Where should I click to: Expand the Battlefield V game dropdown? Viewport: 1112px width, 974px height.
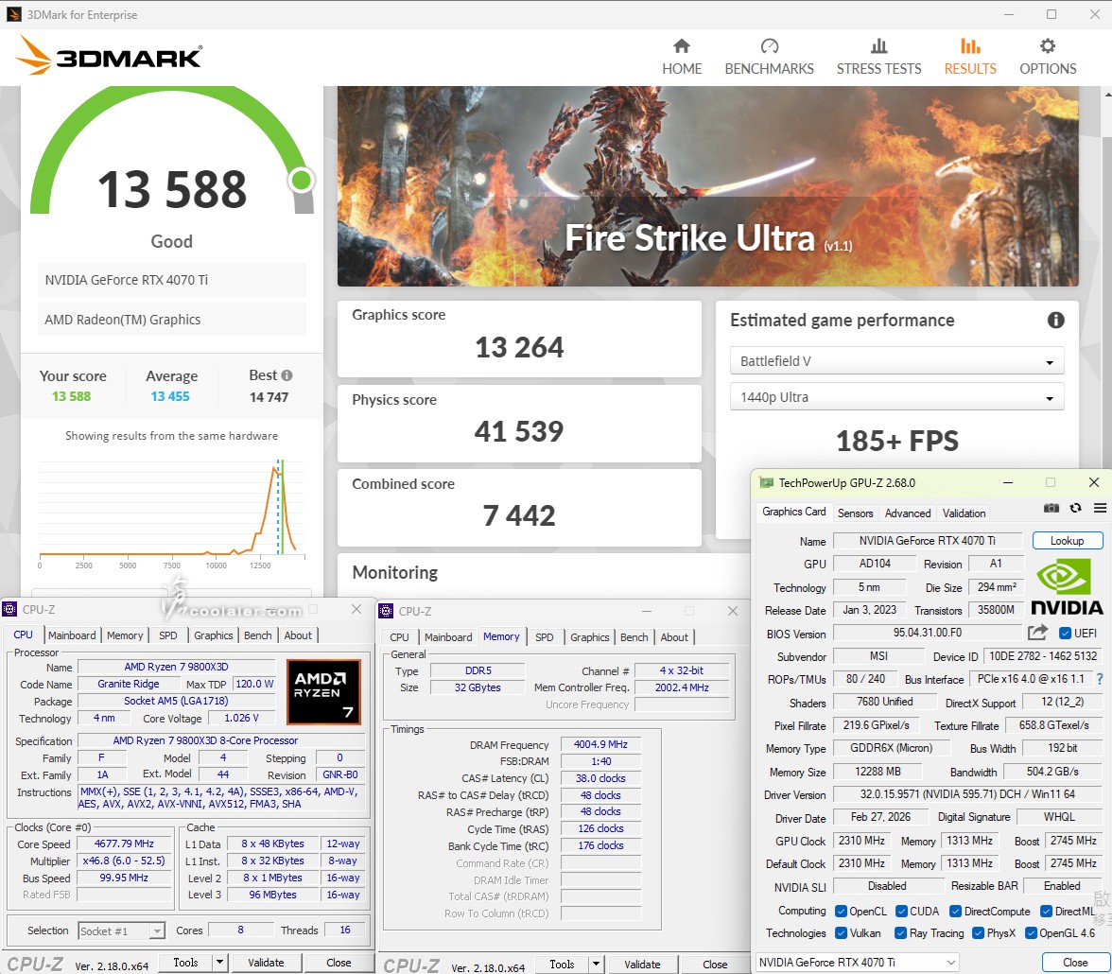pyautogui.click(x=896, y=361)
